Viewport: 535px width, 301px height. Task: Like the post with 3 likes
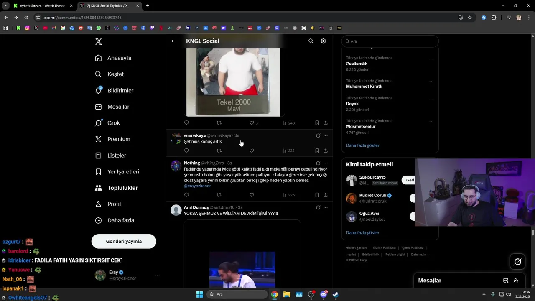click(253, 123)
